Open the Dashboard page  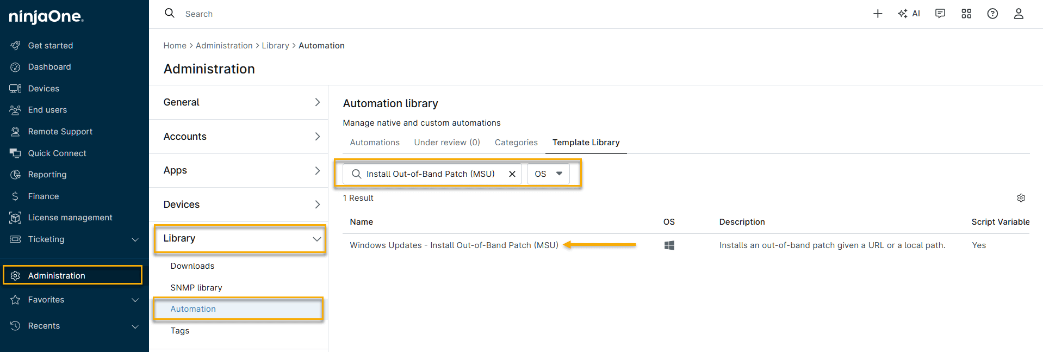pyautogui.click(x=49, y=67)
